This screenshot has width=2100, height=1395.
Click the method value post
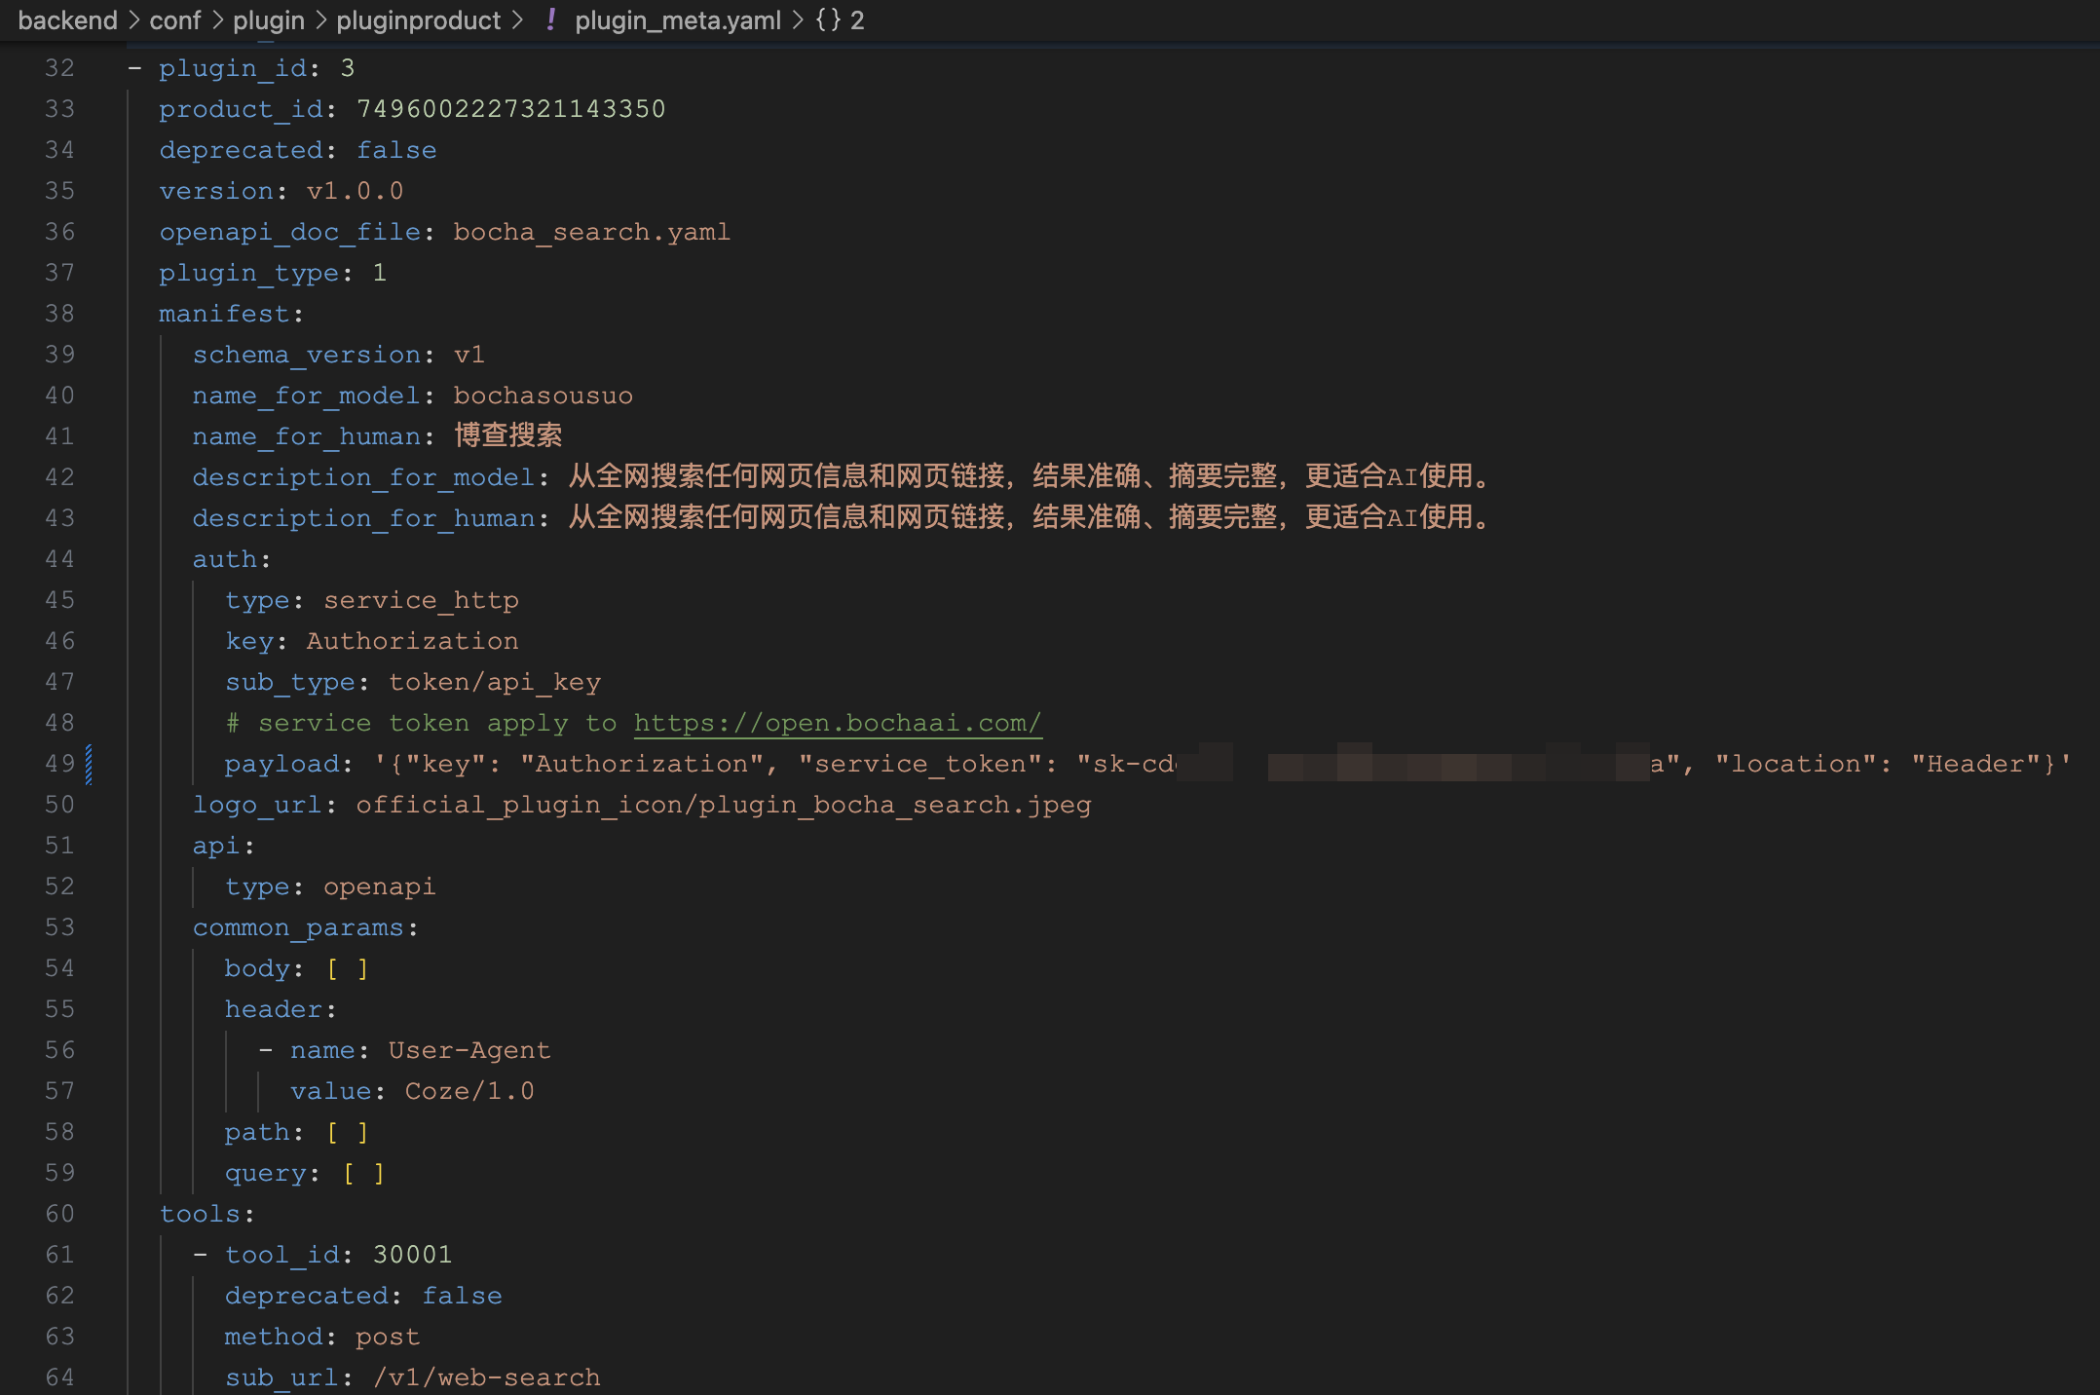tap(388, 1337)
